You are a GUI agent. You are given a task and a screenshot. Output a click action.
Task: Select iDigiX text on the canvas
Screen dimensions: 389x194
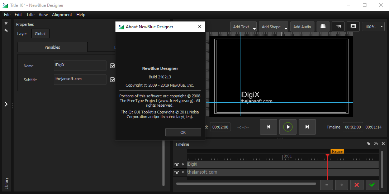point(250,94)
